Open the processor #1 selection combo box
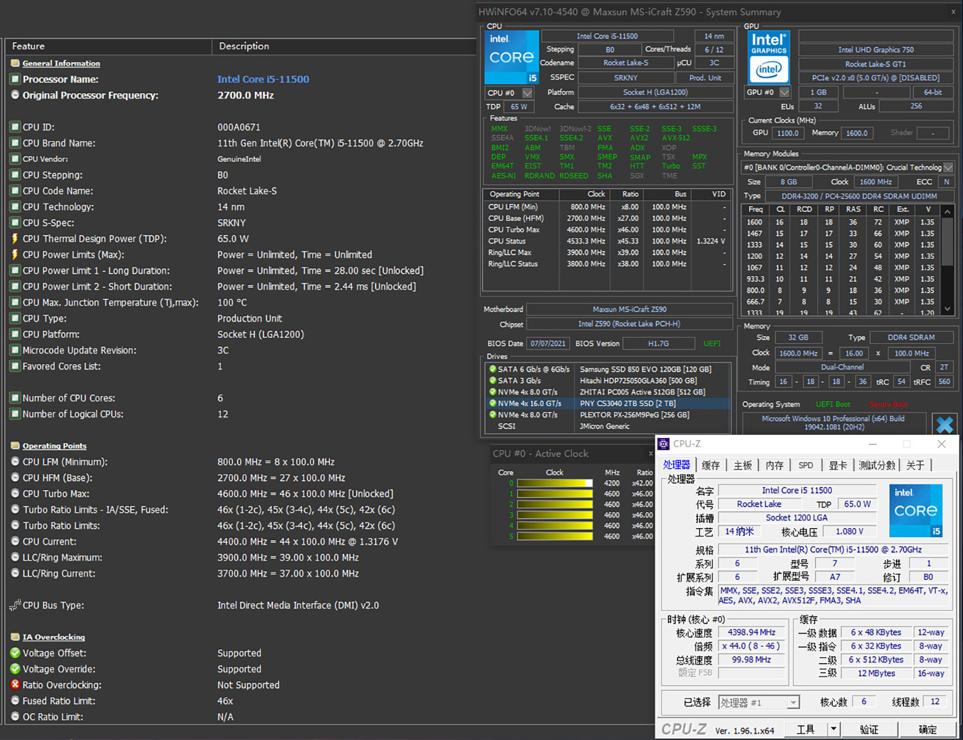Viewport: 963px width, 740px height. (794, 703)
